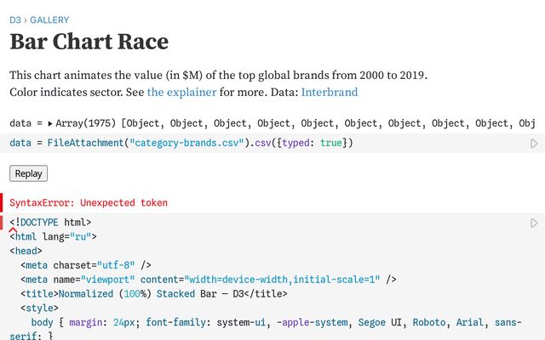
Task: Place cursor on the html lang="ru" line
Action: tap(53, 237)
